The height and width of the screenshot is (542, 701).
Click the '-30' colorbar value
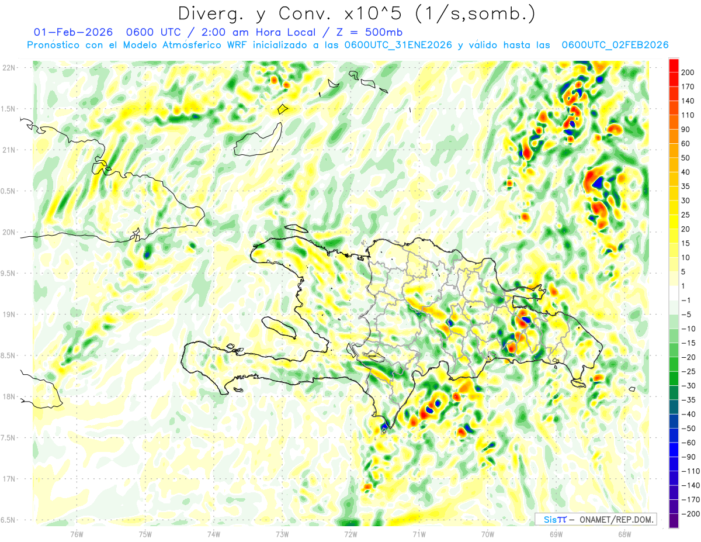(690, 386)
